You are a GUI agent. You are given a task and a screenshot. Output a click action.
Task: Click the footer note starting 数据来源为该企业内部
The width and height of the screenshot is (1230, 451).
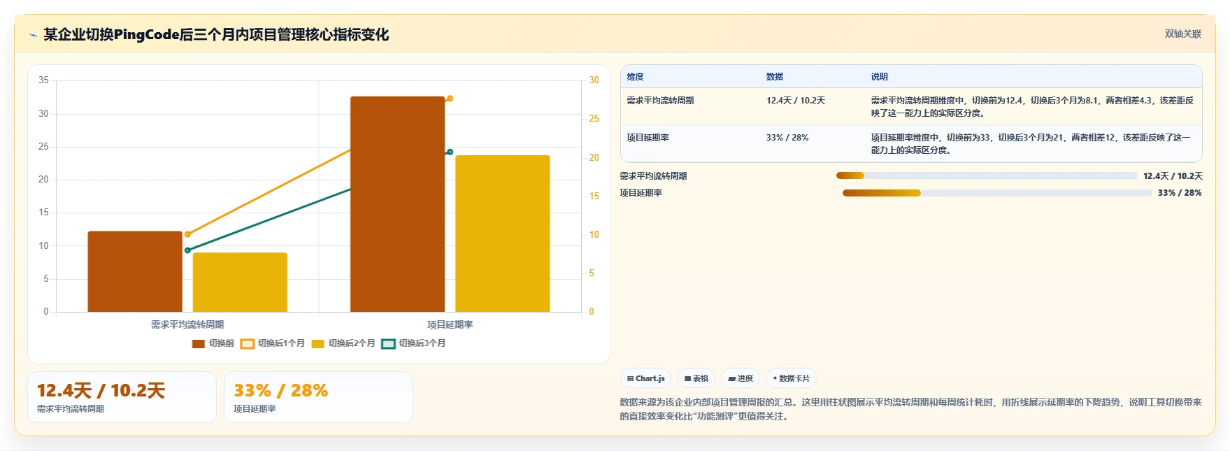pos(910,409)
